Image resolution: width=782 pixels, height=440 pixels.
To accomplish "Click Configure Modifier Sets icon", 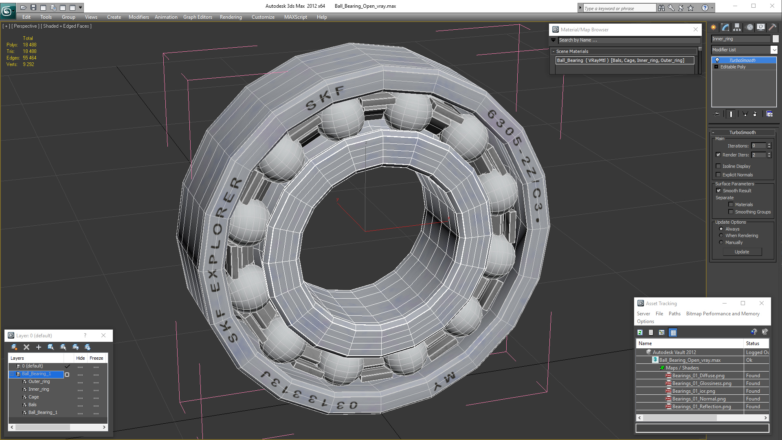I will pyautogui.click(x=769, y=114).
